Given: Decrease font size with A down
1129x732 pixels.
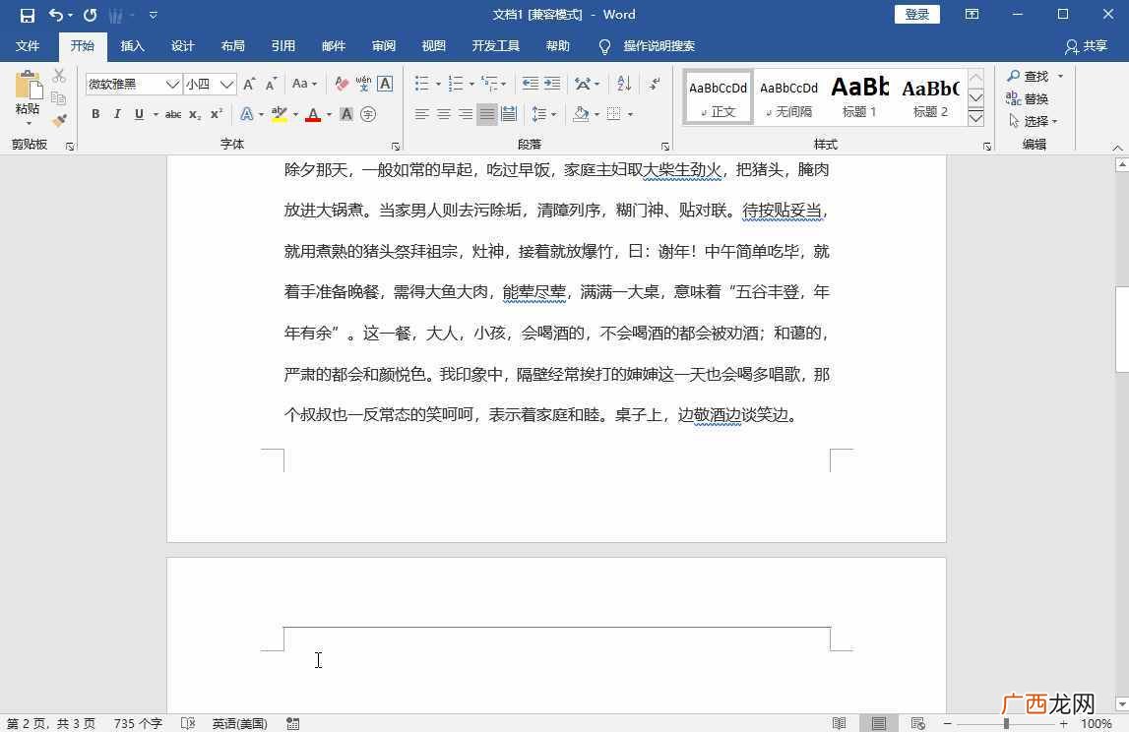Looking at the screenshot, I should point(271,85).
